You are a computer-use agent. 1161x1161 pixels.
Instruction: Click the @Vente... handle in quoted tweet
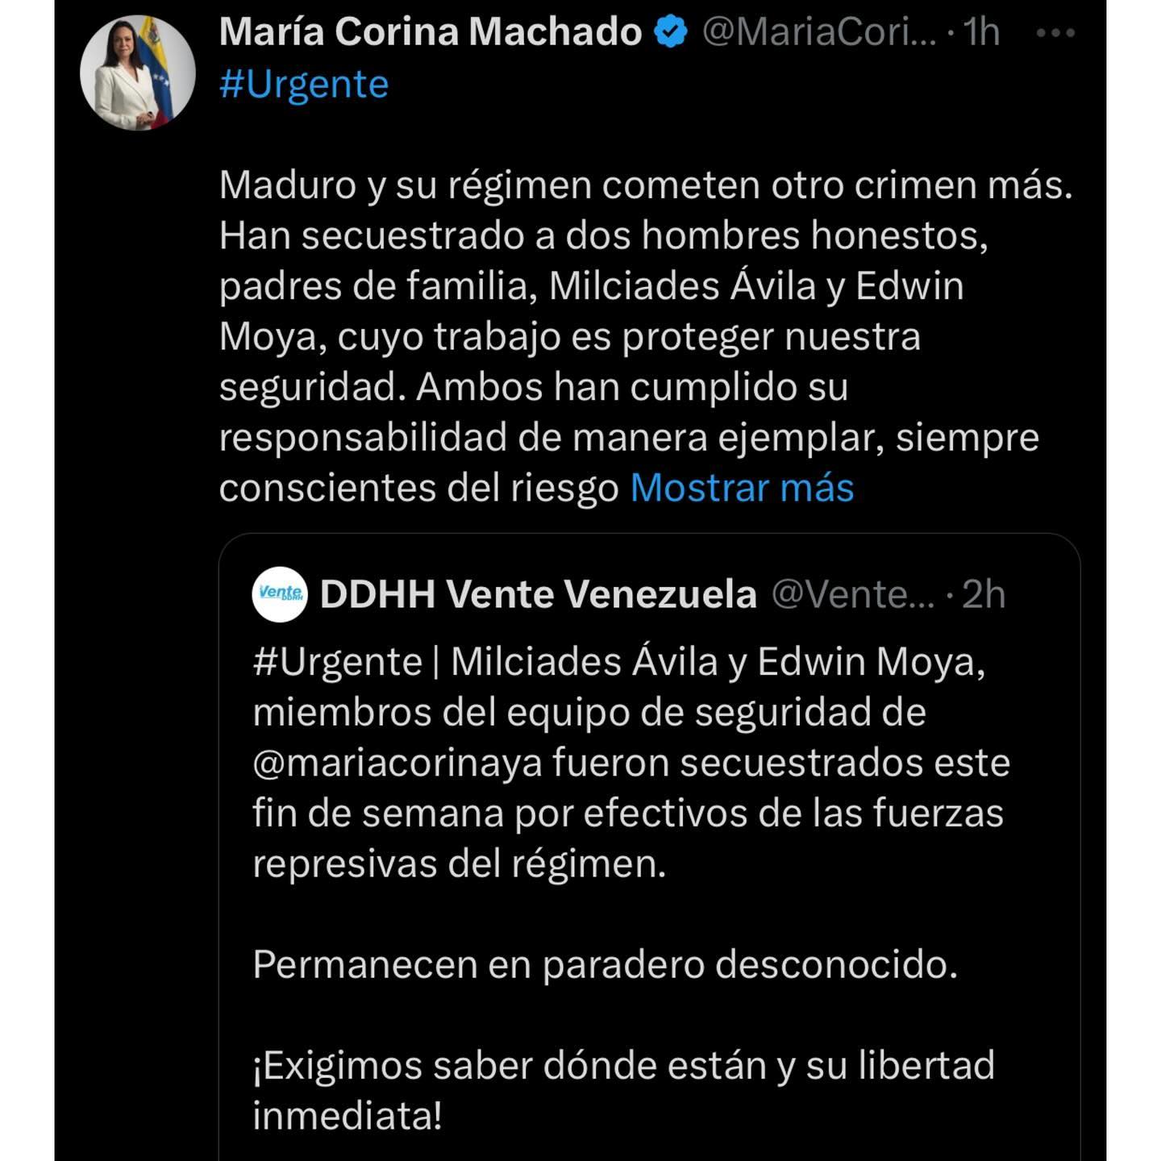(x=853, y=594)
